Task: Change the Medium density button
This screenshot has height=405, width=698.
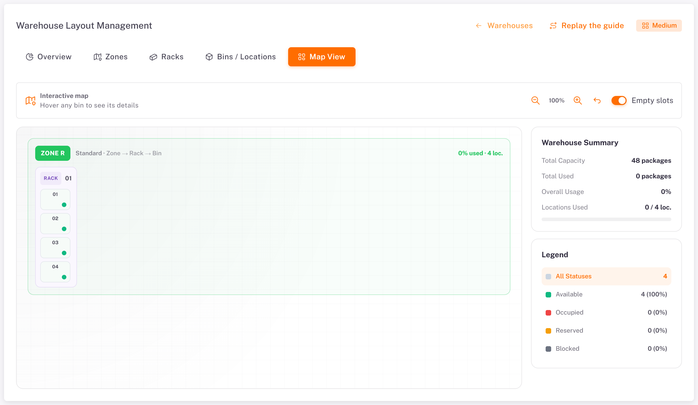Action: pos(659,25)
